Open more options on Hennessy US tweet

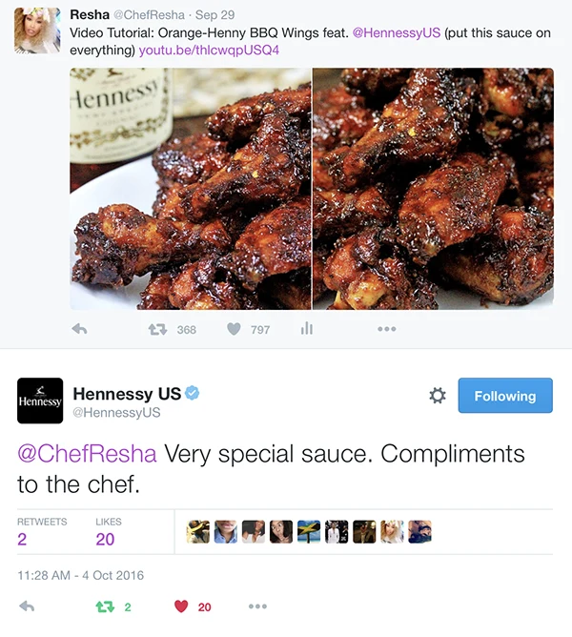257,606
